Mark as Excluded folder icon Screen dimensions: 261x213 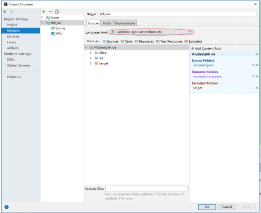coord(186,41)
